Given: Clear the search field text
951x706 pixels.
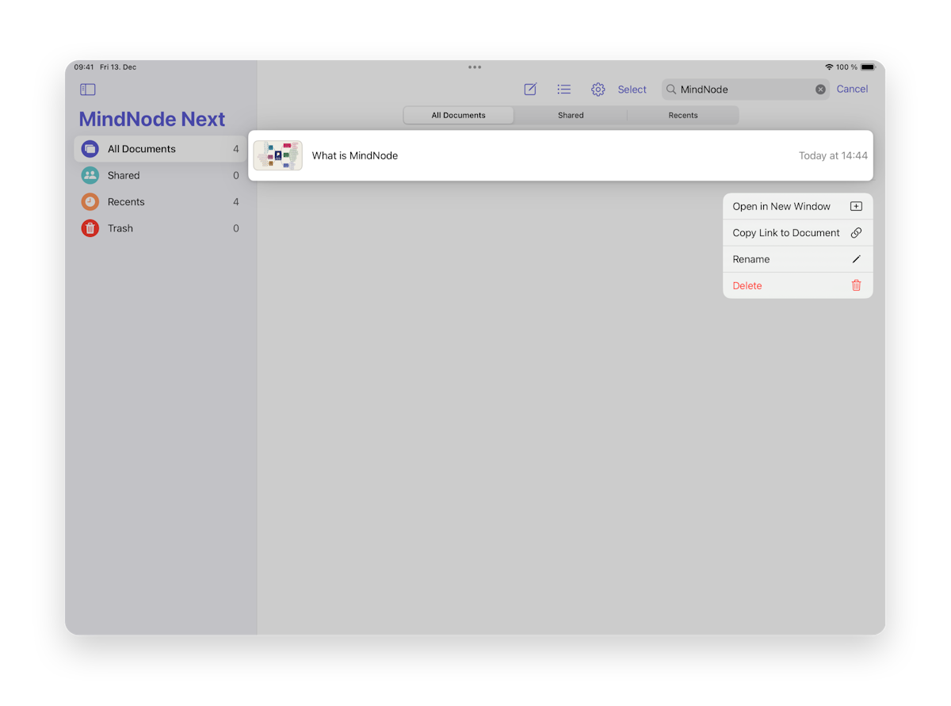Looking at the screenshot, I should point(820,90).
